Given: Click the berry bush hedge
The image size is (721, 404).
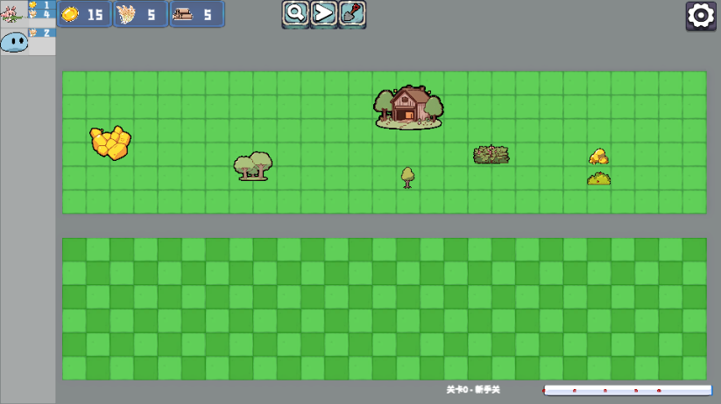Looking at the screenshot, I should pyautogui.click(x=491, y=155).
